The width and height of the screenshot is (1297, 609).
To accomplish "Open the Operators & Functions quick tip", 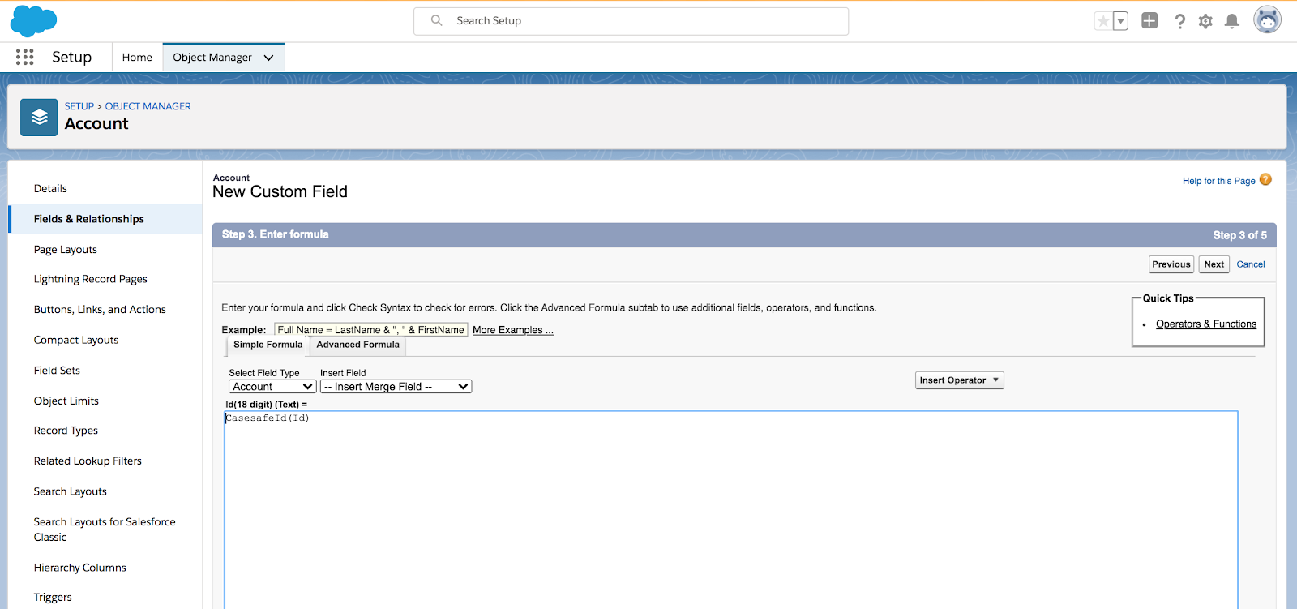I will click(1206, 324).
